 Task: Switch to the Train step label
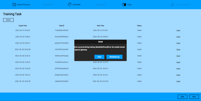coord(129,4)
